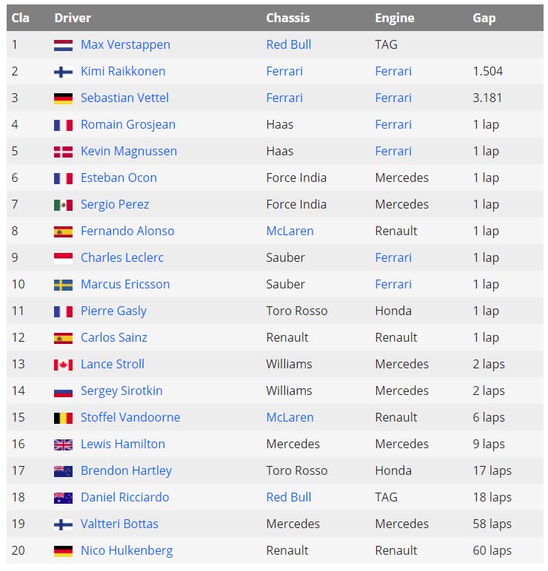Click the Swedish flag next to Marcus Ericsson
Image resolution: width=548 pixels, height=571 pixels.
click(x=63, y=285)
